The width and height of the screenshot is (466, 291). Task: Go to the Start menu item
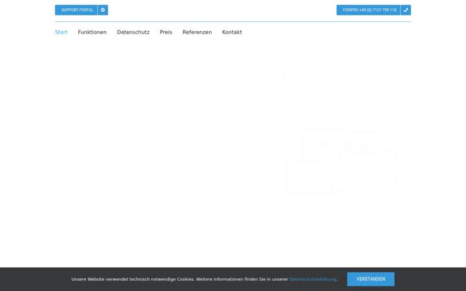[x=61, y=32]
